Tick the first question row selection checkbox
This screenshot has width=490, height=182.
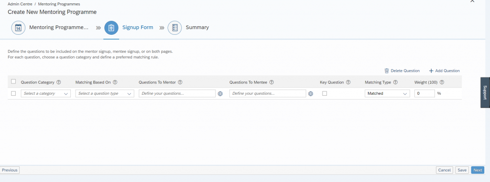[x=13, y=93]
